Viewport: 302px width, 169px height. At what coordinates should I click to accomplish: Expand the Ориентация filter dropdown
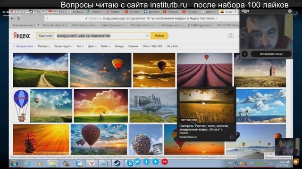tap(63, 46)
